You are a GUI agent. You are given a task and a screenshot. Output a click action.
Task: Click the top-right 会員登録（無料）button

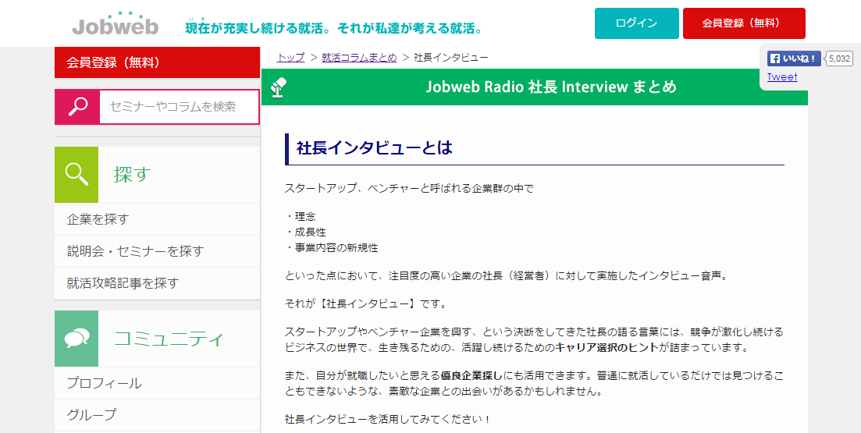pyautogui.click(x=744, y=23)
